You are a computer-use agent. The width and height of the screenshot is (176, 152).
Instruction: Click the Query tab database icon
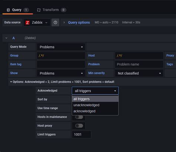click(x=8, y=10)
